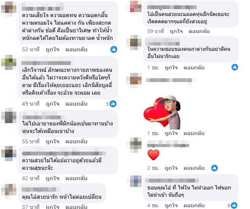
Task: Click ตอบกลับ under the 4 ชม. comment
Action: click(194, 205)
